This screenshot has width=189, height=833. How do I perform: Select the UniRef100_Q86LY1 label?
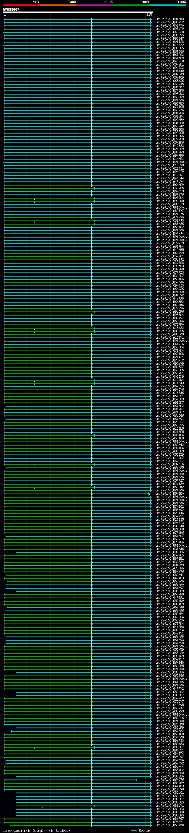(x=170, y=806)
